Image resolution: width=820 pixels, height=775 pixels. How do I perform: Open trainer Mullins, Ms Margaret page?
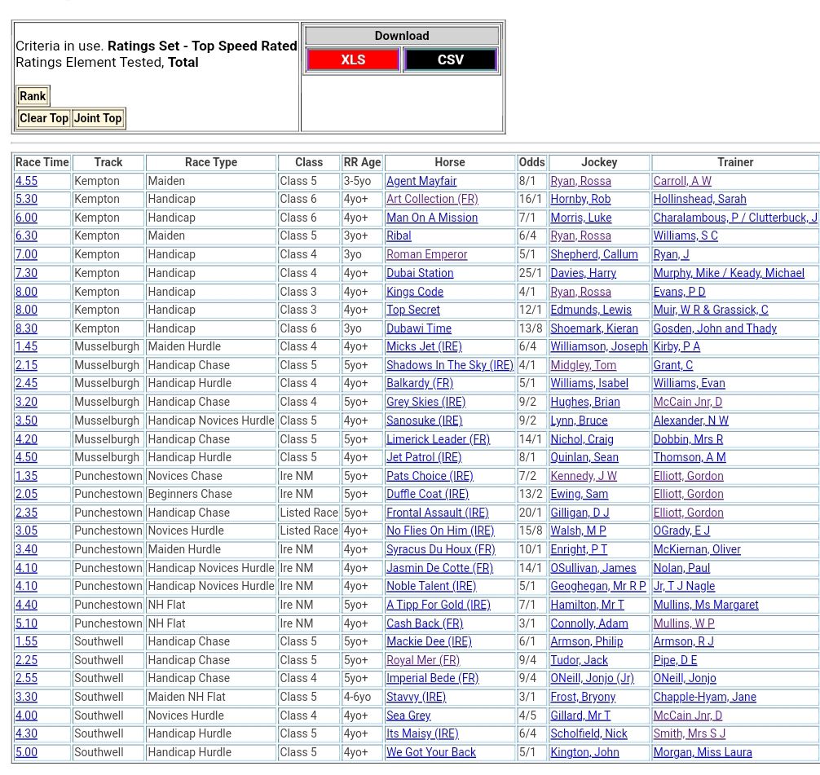tap(705, 605)
